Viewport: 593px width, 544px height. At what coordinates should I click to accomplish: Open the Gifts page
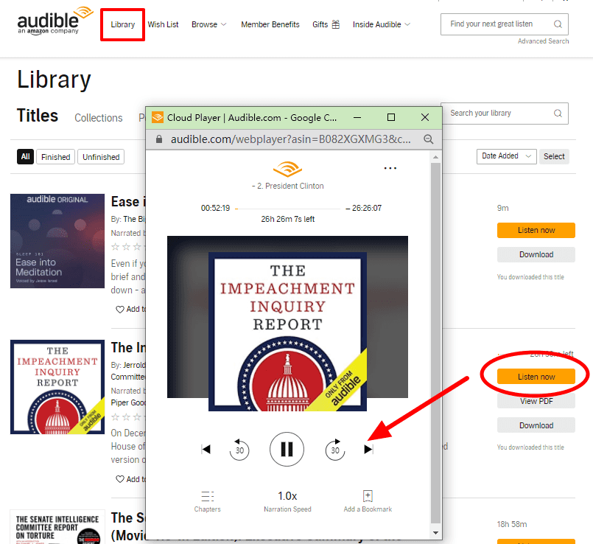[326, 24]
